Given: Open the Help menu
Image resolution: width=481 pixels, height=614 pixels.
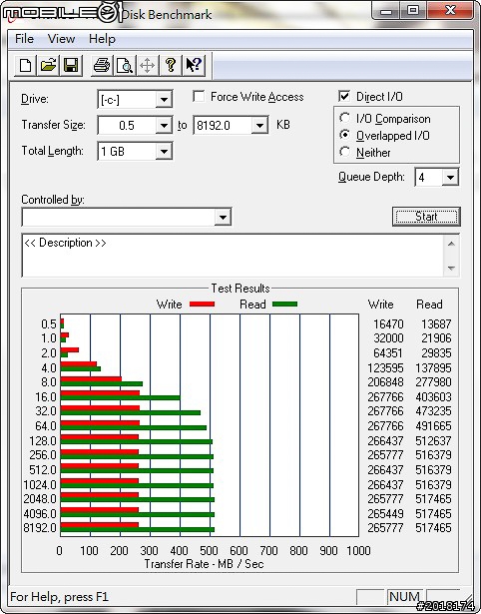Looking at the screenshot, I should (102, 39).
